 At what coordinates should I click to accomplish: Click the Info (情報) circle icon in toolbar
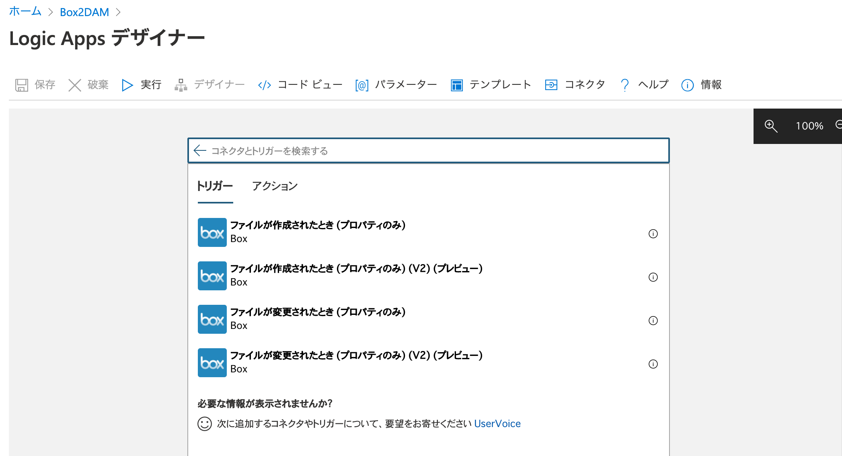click(x=688, y=85)
